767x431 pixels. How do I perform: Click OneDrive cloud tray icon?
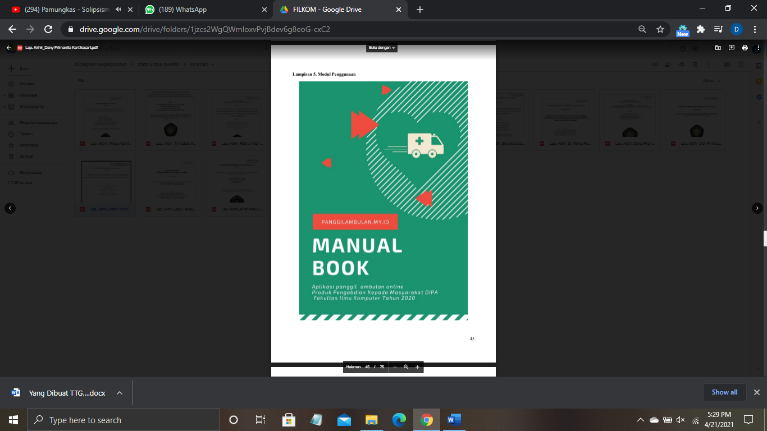pyautogui.click(x=654, y=420)
